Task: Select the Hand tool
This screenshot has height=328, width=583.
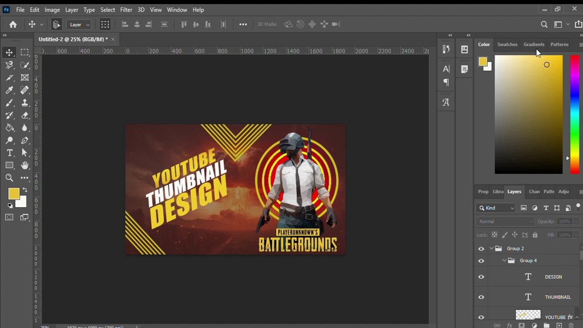Action: click(25, 165)
